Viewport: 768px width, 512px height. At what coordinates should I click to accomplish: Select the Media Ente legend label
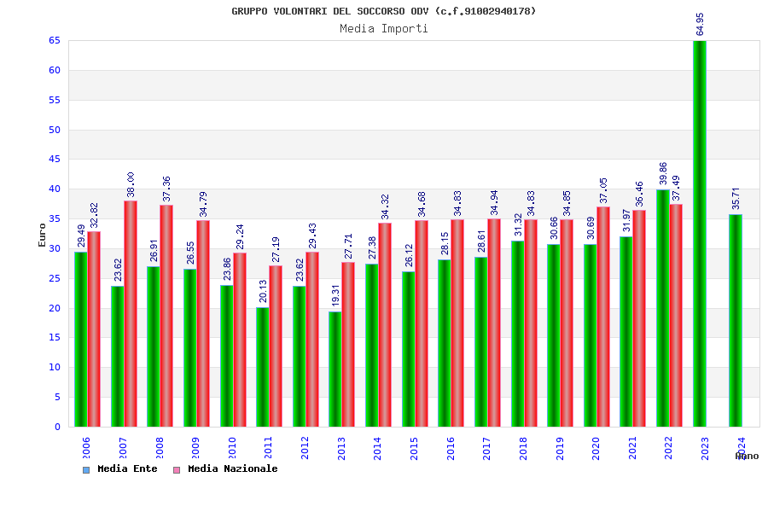coord(127,468)
